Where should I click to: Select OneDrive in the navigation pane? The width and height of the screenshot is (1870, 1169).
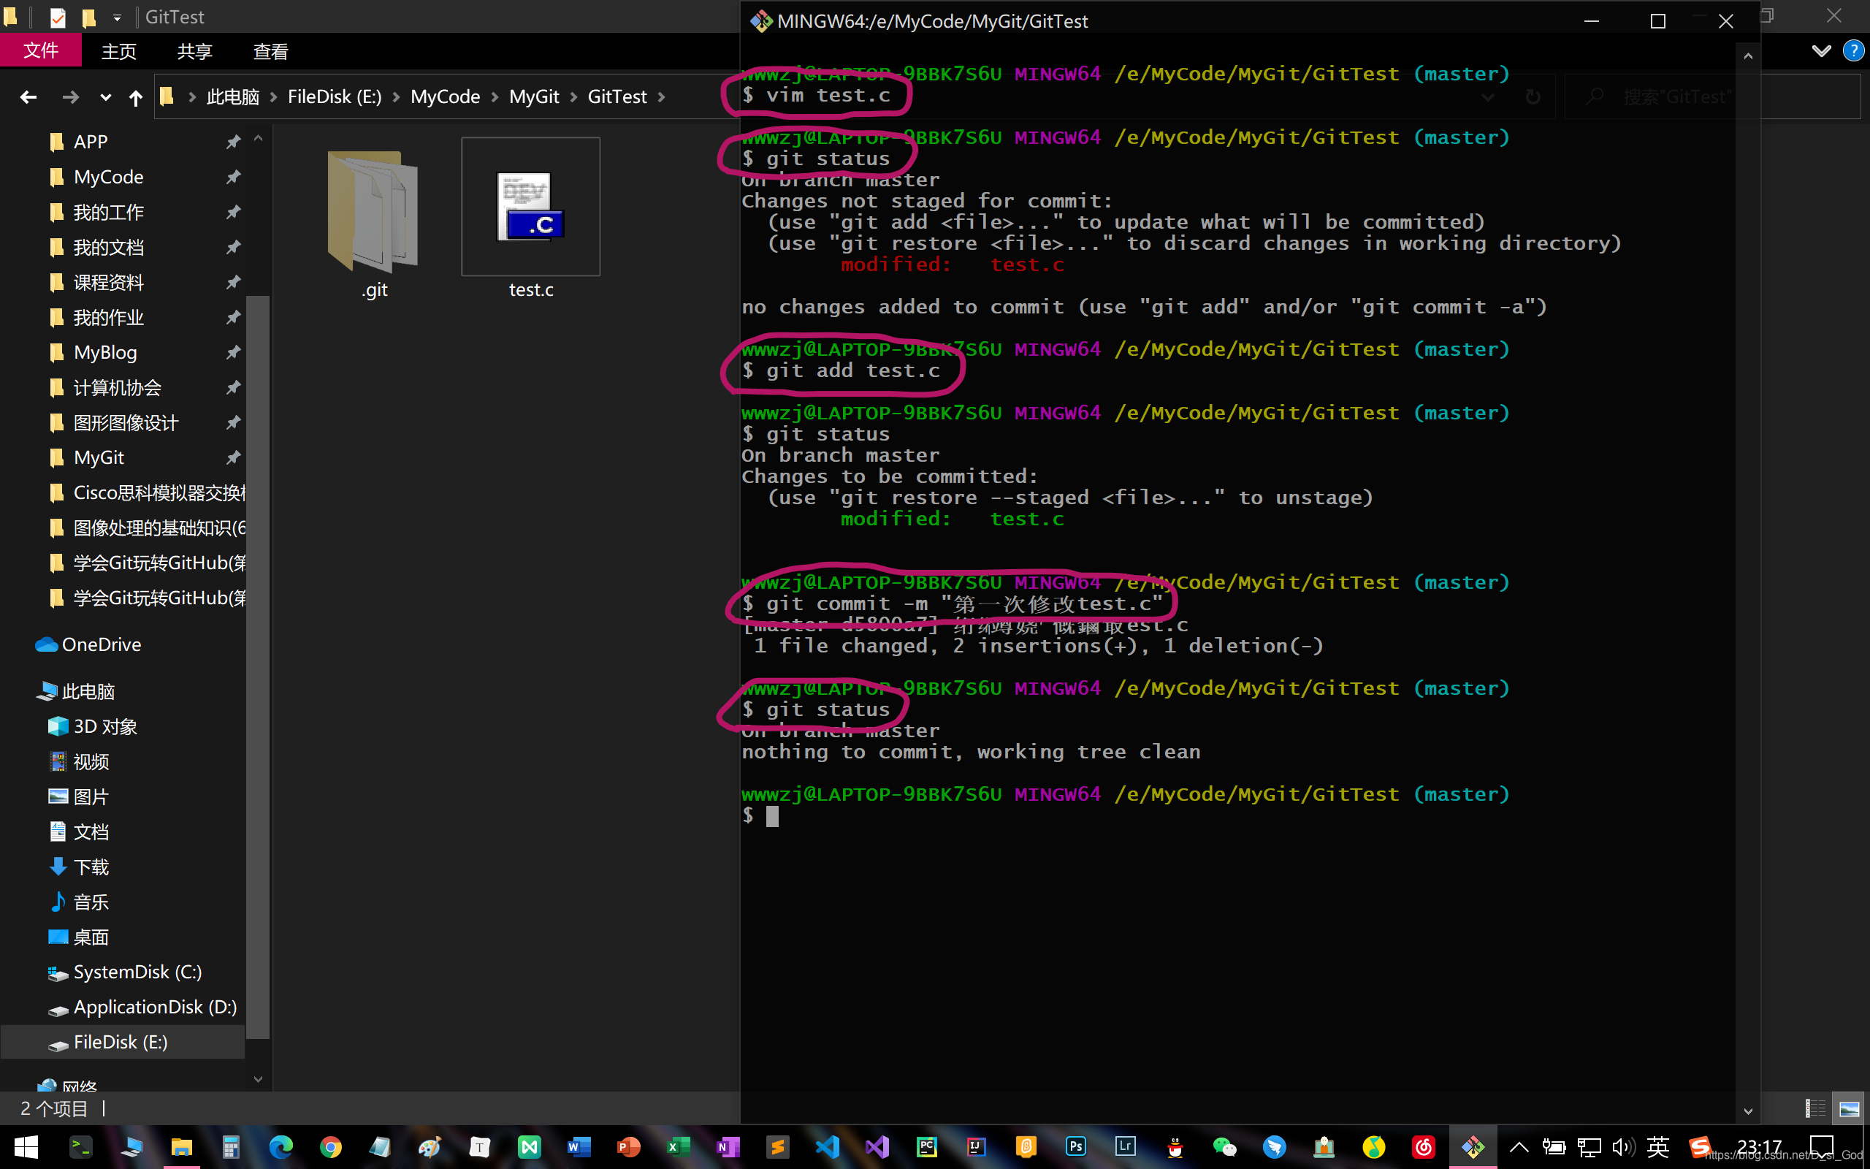(x=102, y=645)
